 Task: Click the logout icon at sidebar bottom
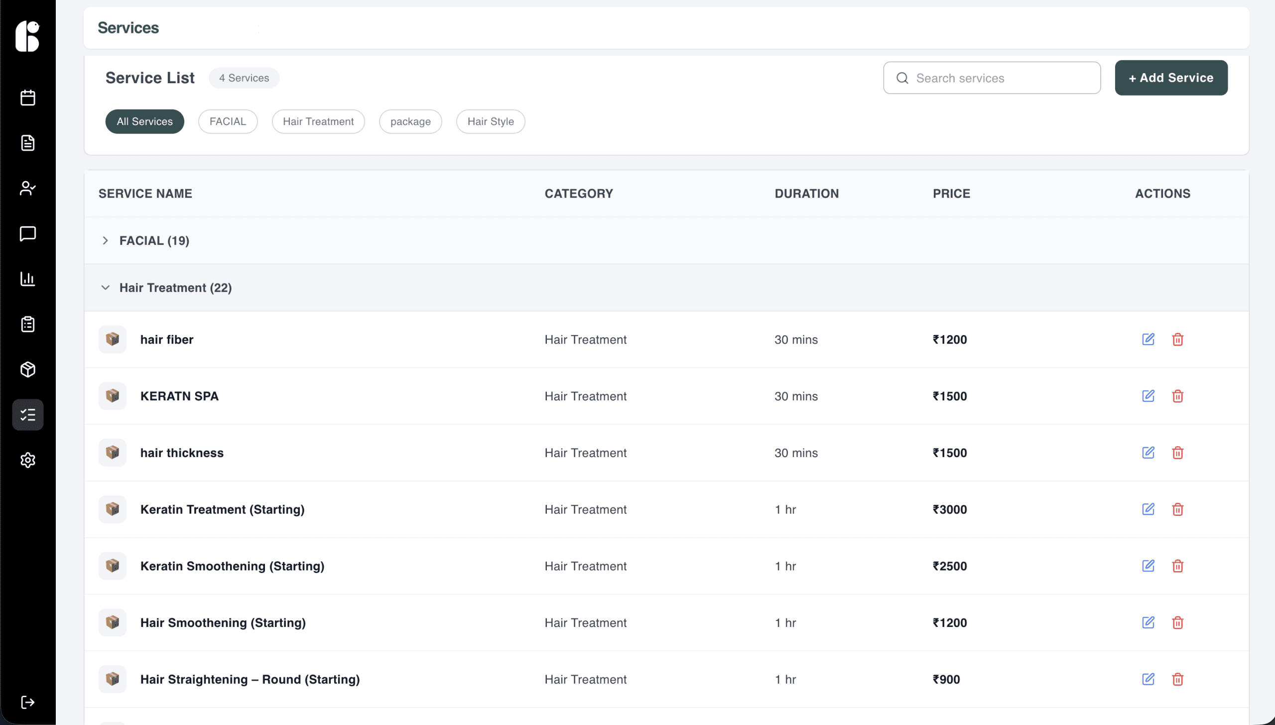click(28, 702)
